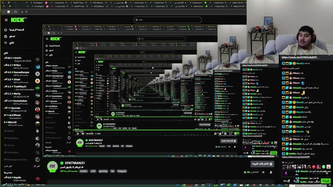The width and height of the screenshot is (333, 187).
Task: Click the follow user icon
Action: (271, 172)
